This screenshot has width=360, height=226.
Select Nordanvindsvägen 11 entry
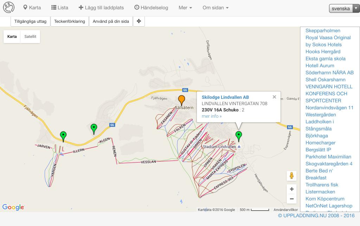pos(329,108)
